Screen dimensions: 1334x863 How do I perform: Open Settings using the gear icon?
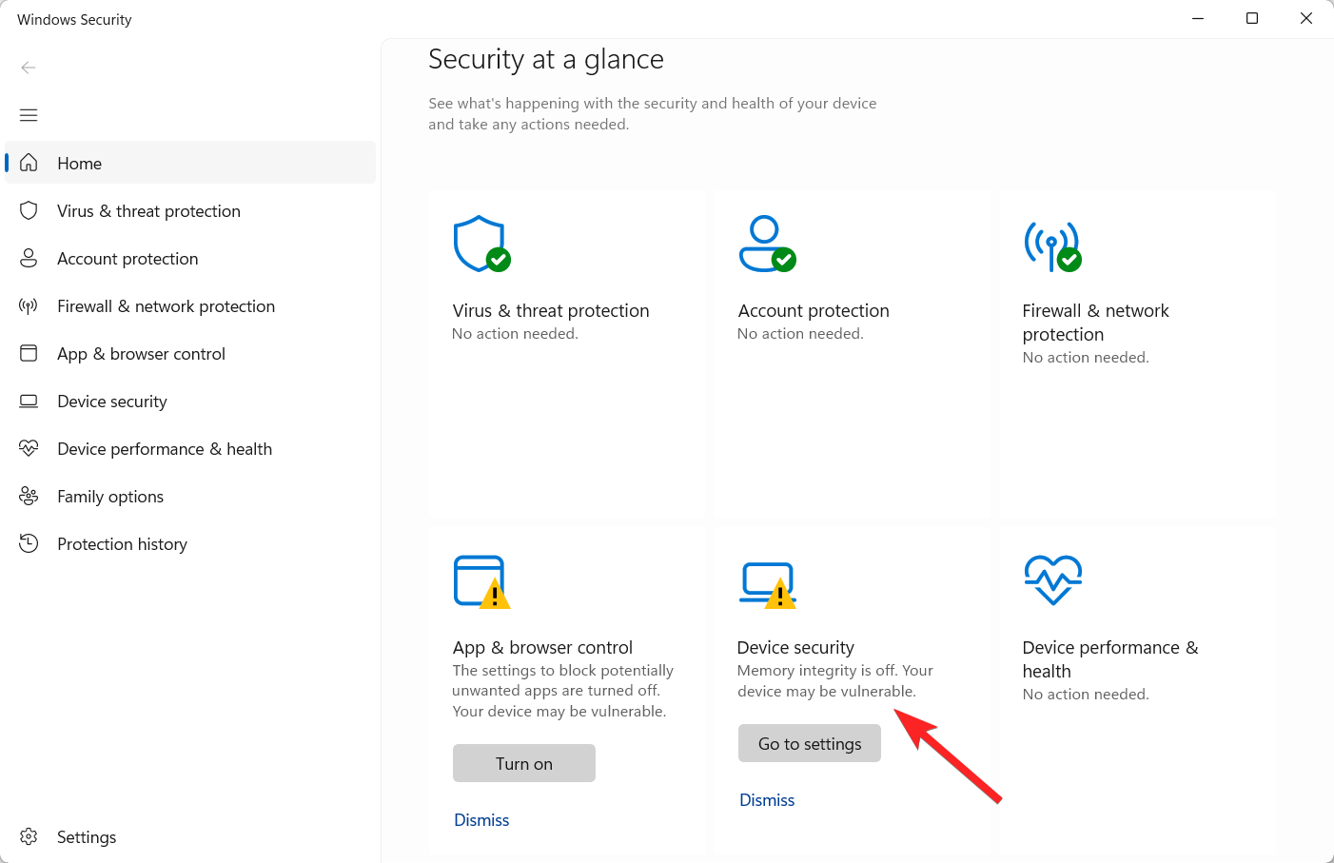pos(29,836)
